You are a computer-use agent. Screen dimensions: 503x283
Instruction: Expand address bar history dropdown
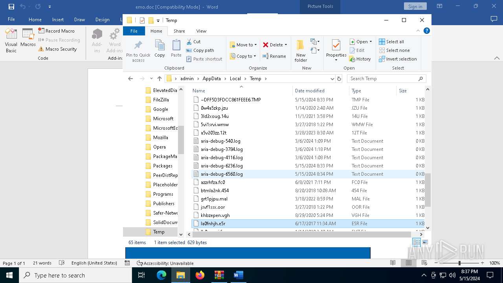332,79
